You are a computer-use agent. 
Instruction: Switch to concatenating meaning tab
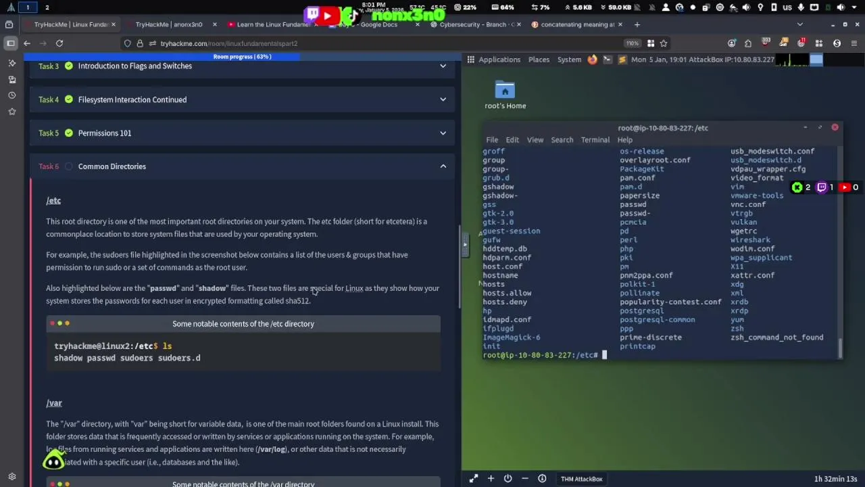coord(576,24)
